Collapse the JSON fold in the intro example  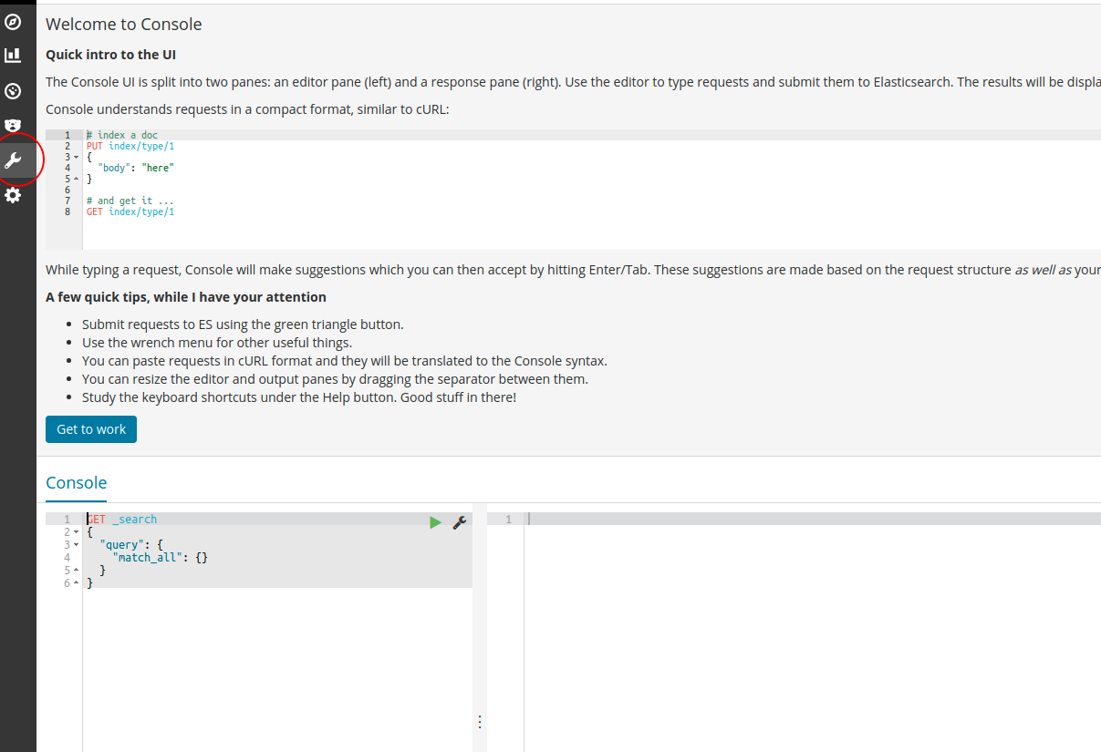click(x=78, y=156)
